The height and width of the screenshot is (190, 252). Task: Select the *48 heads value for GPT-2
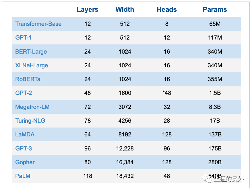point(167,93)
